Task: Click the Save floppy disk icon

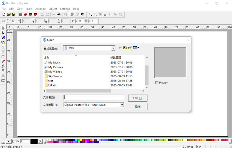Action: point(14,14)
